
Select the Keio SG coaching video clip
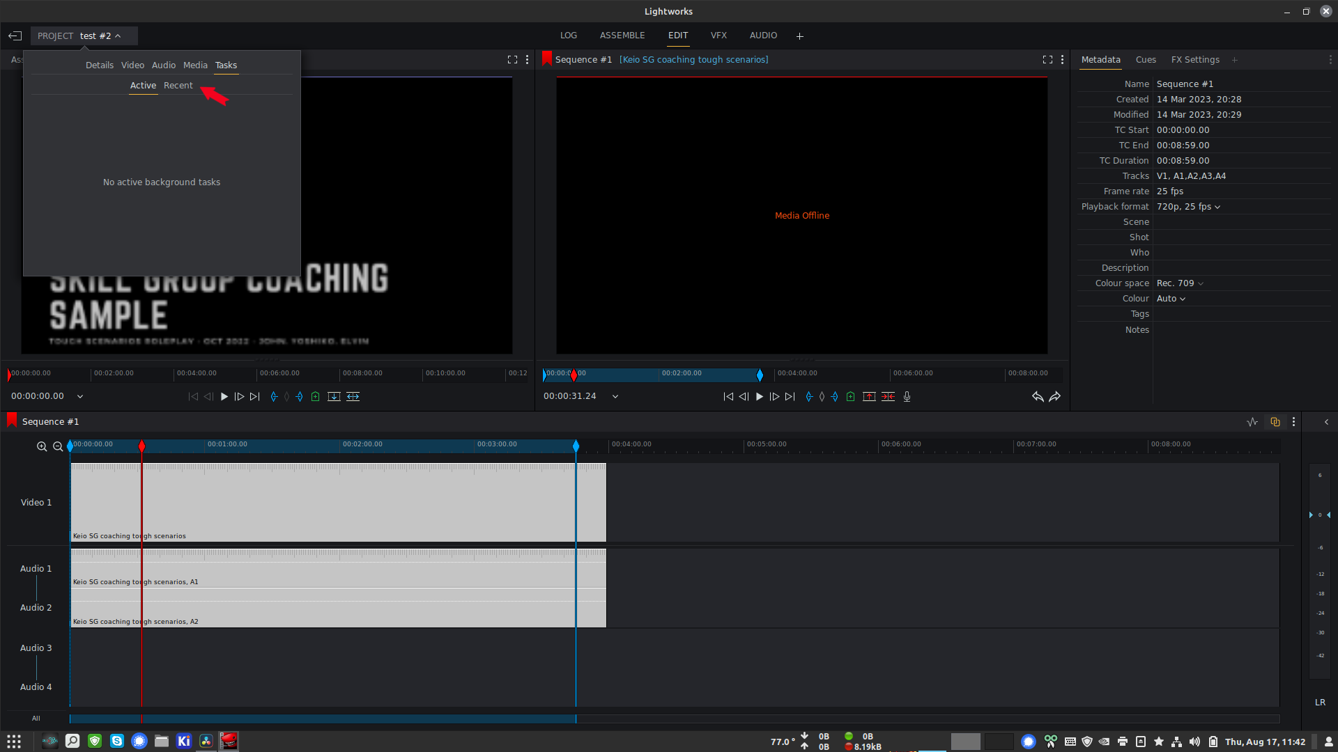point(338,503)
